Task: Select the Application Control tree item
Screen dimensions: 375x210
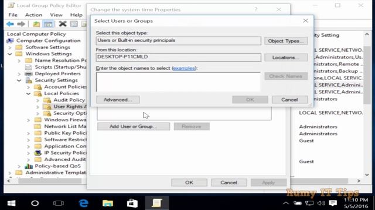Action: [65, 146]
